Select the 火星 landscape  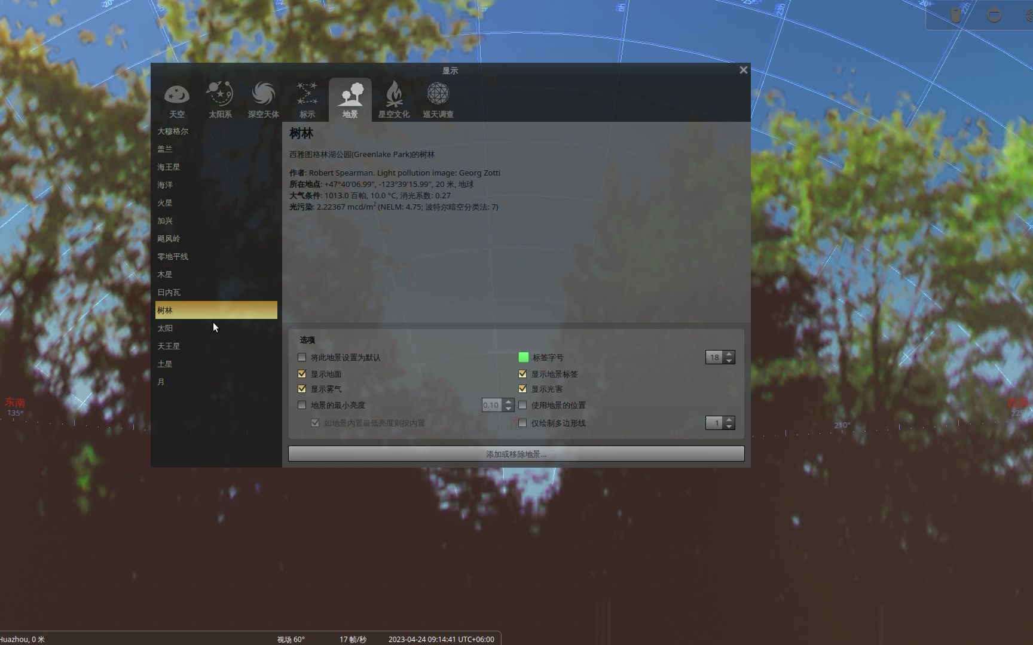coord(216,203)
